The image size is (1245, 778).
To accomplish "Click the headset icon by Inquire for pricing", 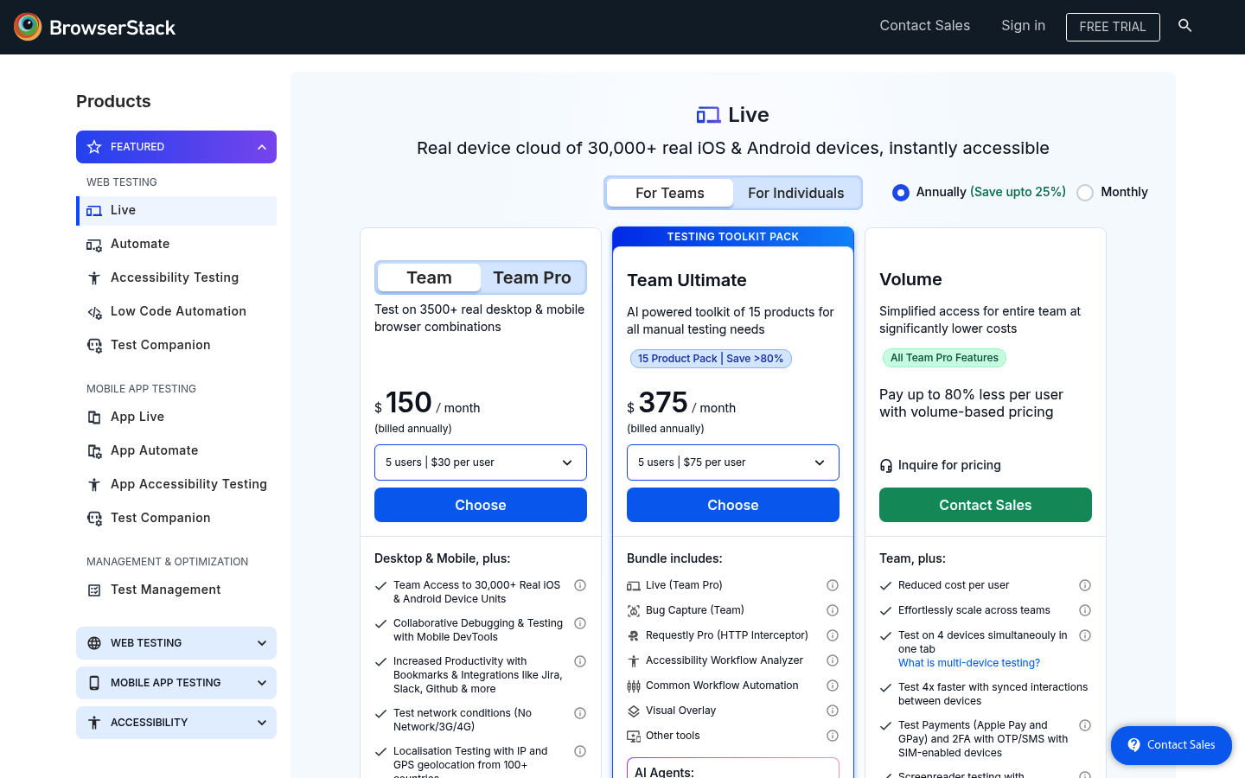I will (x=886, y=466).
